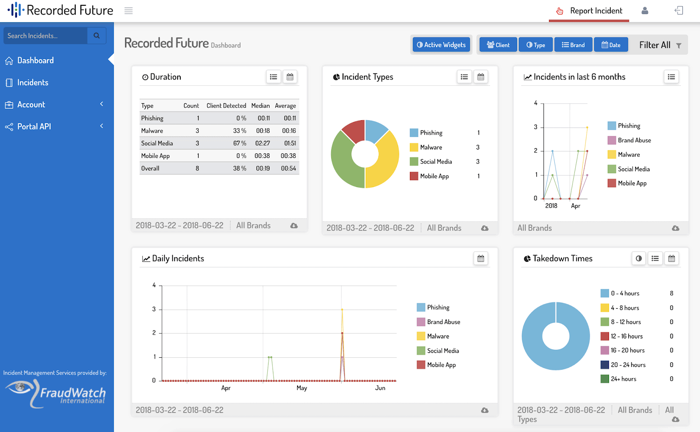This screenshot has height=432, width=700.
Task: Click the hamburger menu icon in header
Action: (128, 11)
